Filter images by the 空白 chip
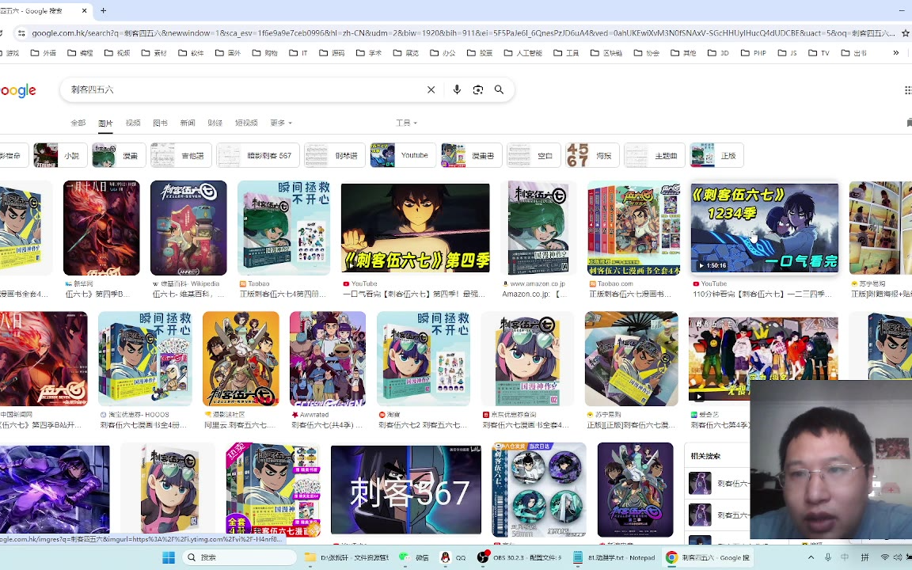Screen dimensions: 912x570 pyautogui.click(x=534, y=155)
